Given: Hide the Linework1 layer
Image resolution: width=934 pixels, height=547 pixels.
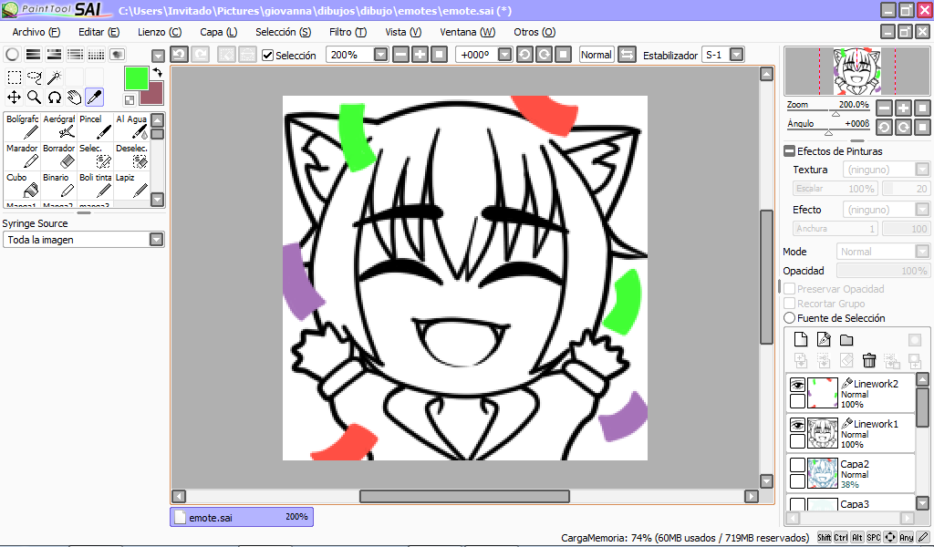Looking at the screenshot, I should click(797, 425).
